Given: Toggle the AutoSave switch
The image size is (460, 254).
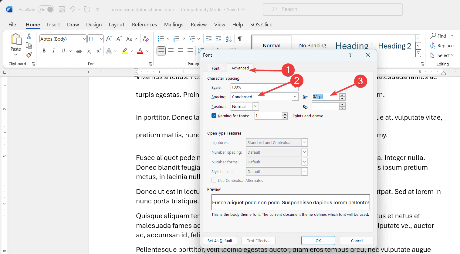Looking at the screenshot, I should 46,9.
